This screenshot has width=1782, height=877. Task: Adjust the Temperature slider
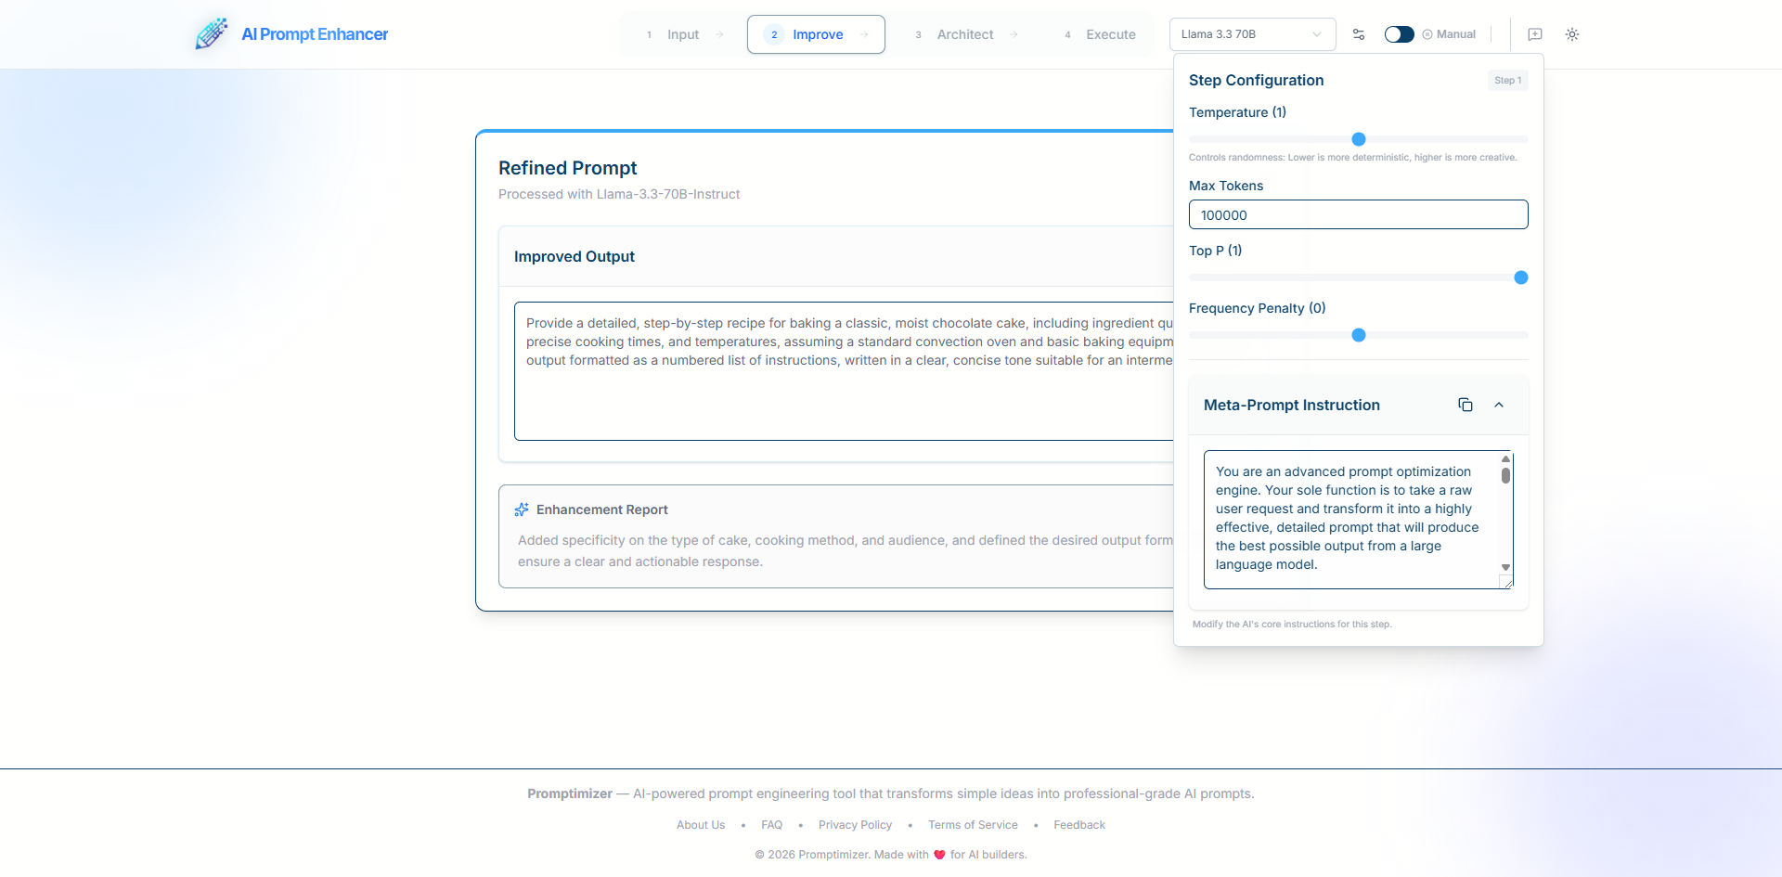(x=1358, y=139)
